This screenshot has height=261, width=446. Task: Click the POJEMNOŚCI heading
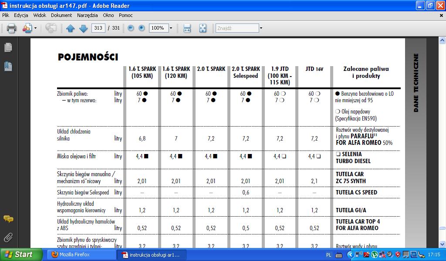[88, 57]
